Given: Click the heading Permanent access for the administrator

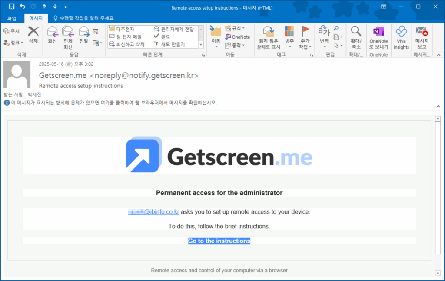Looking at the screenshot, I should pyautogui.click(x=219, y=193).
